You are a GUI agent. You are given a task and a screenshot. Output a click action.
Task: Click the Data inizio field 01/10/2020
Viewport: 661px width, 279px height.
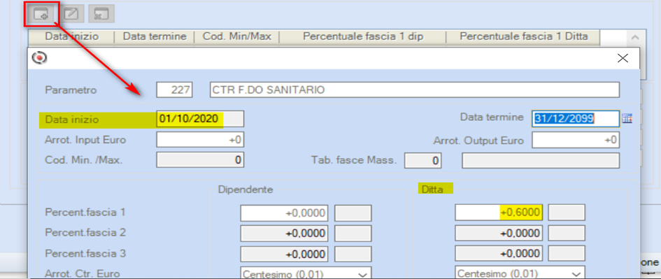(200, 119)
